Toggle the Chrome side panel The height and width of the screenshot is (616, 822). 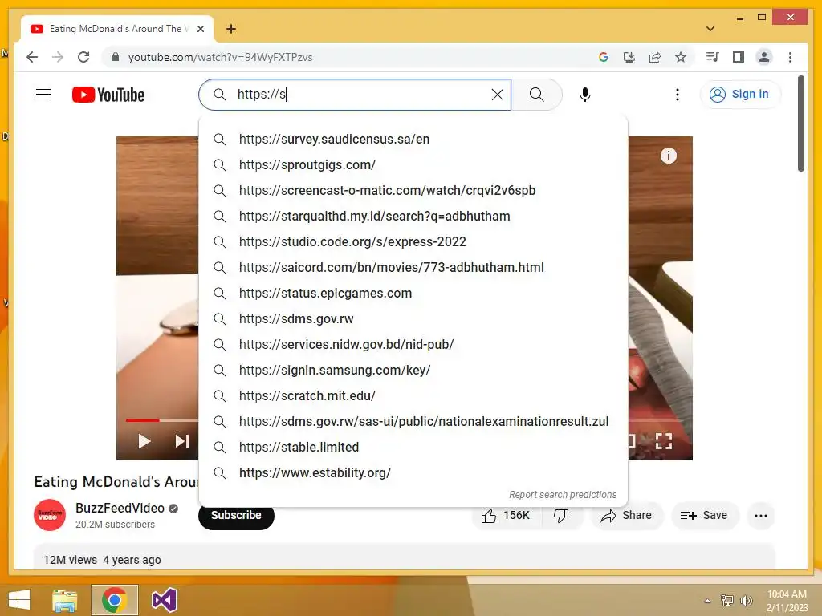pos(739,57)
